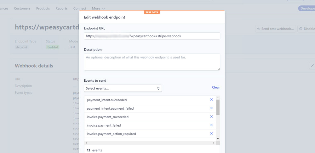Open the Customers tab
This screenshot has width=315, height=153.
22,8
